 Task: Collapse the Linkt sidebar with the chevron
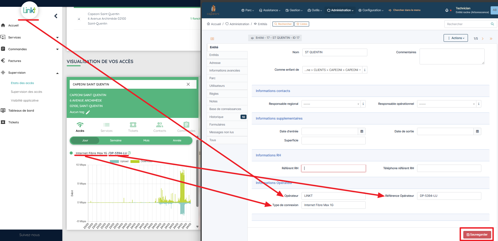[x=56, y=16]
